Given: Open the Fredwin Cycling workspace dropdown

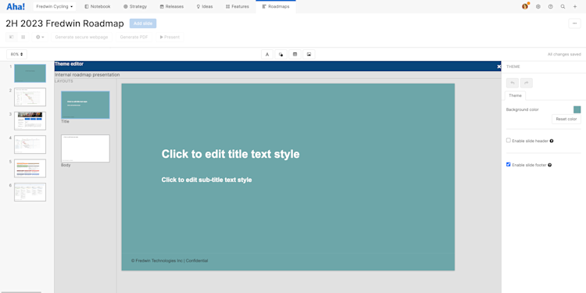Looking at the screenshot, I should click(55, 7).
